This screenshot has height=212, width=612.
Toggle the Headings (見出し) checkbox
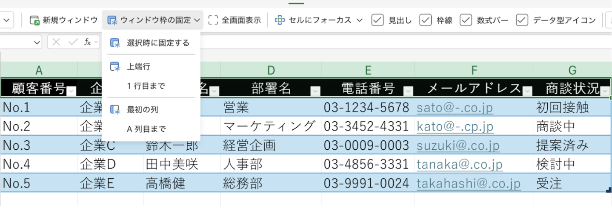(x=377, y=20)
